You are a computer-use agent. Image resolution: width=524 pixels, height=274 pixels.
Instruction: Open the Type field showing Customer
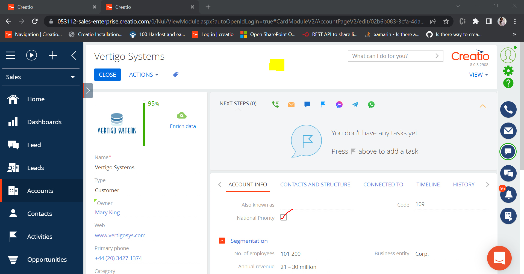point(146,190)
